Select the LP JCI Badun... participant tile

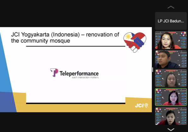pyautogui.click(x=171, y=21)
